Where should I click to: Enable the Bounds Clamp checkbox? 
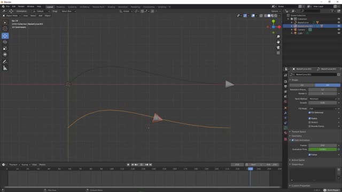[x=309, y=126]
